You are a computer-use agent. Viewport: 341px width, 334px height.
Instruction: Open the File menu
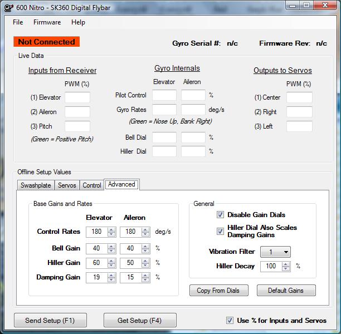click(x=18, y=22)
